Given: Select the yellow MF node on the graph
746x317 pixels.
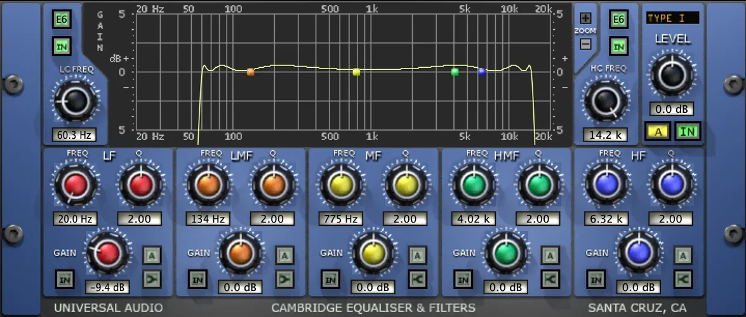Looking at the screenshot, I should [356, 72].
